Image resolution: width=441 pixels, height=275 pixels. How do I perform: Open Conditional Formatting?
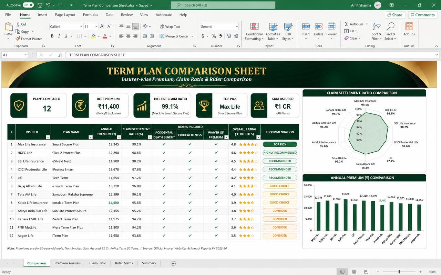pos(254,32)
